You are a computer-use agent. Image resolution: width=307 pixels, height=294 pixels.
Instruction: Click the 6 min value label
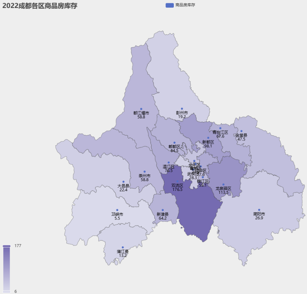click(x=16, y=291)
